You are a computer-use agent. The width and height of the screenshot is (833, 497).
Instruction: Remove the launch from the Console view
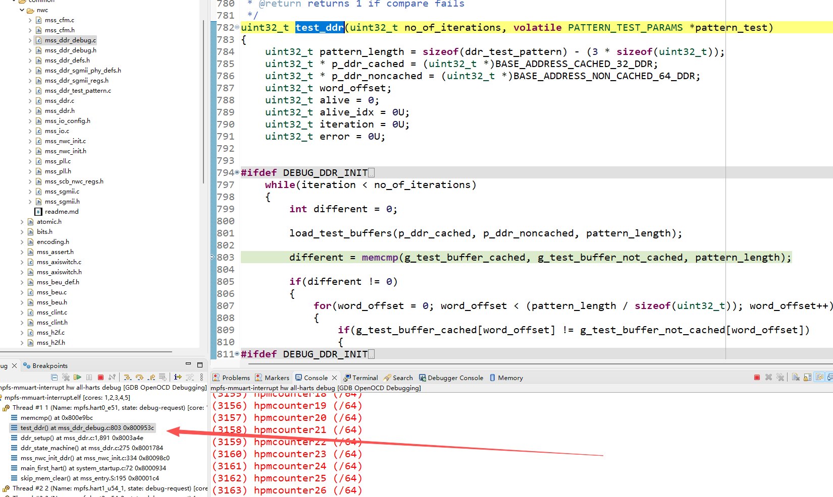tap(768, 377)
